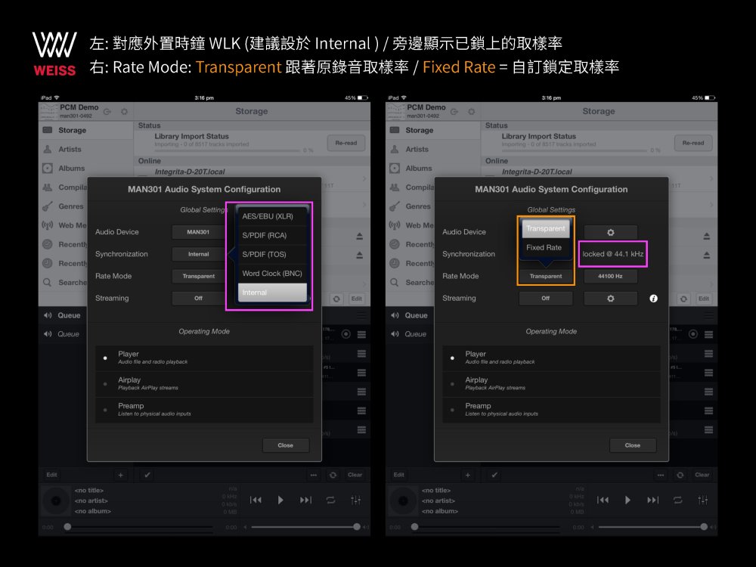Click volume slider in right screenshot
Image resolution: width=756 pixels, height=567 pixels.
[652, 527]
